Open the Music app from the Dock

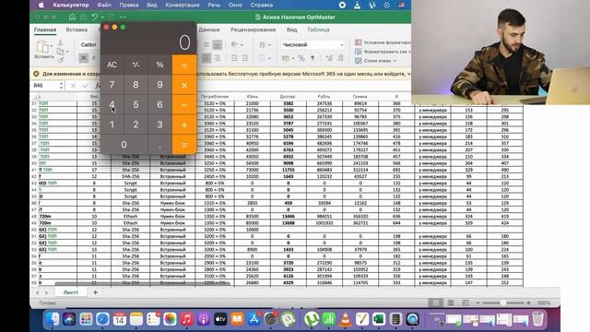[186, 319]
